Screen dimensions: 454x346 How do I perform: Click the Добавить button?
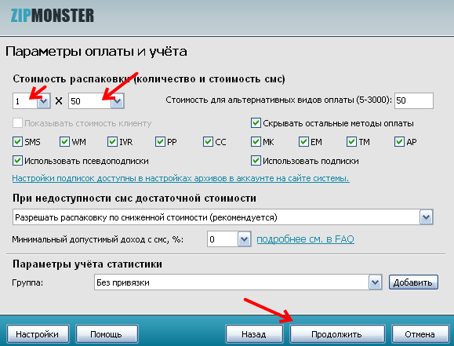(x=413, y=282)
